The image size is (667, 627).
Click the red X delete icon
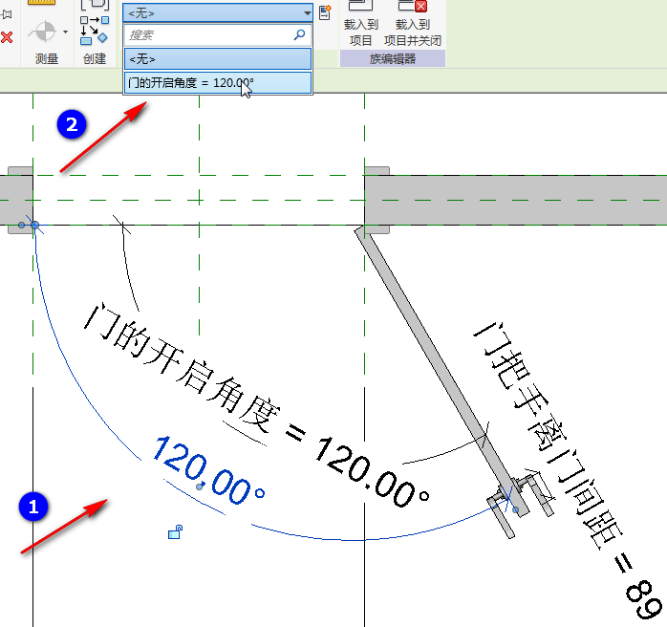pos(7,37)
